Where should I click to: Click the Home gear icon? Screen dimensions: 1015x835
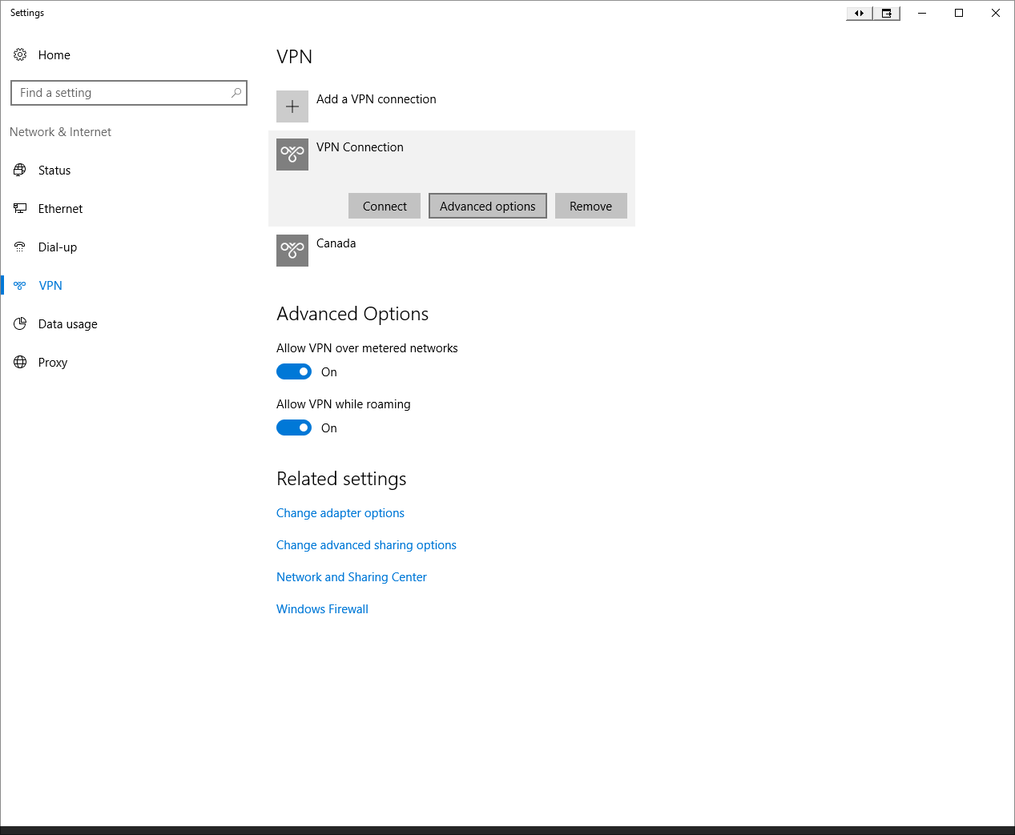(20, 54)
